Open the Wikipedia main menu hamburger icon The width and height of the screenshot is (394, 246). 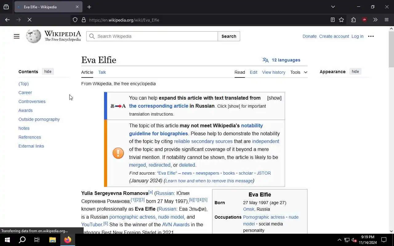(17, 36)
